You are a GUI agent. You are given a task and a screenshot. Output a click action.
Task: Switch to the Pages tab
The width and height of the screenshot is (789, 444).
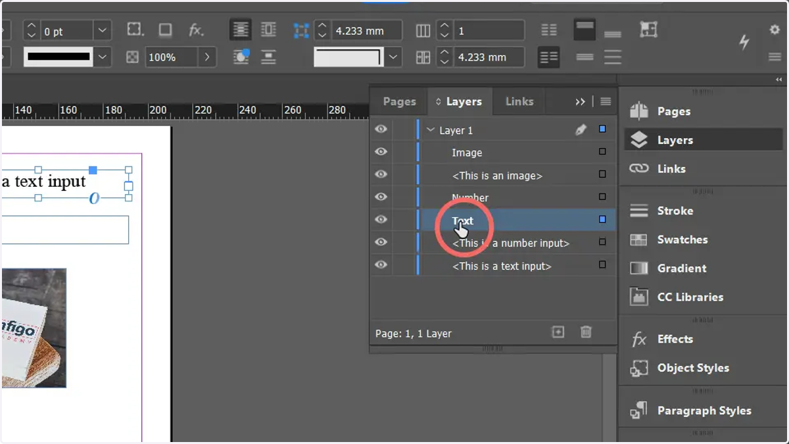click(x=399, y=102)
